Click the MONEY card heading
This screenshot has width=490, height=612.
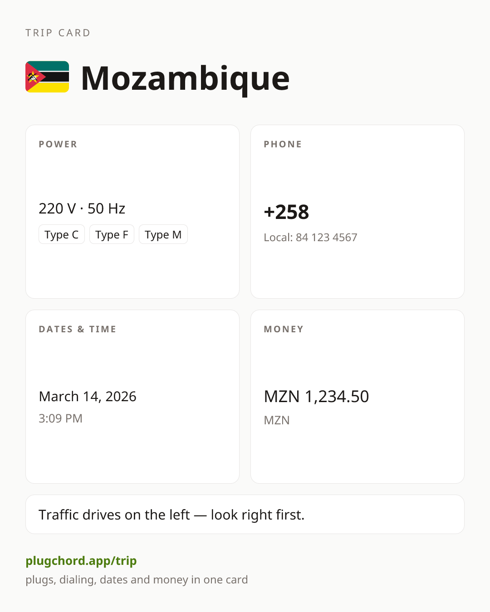[284, 329]
